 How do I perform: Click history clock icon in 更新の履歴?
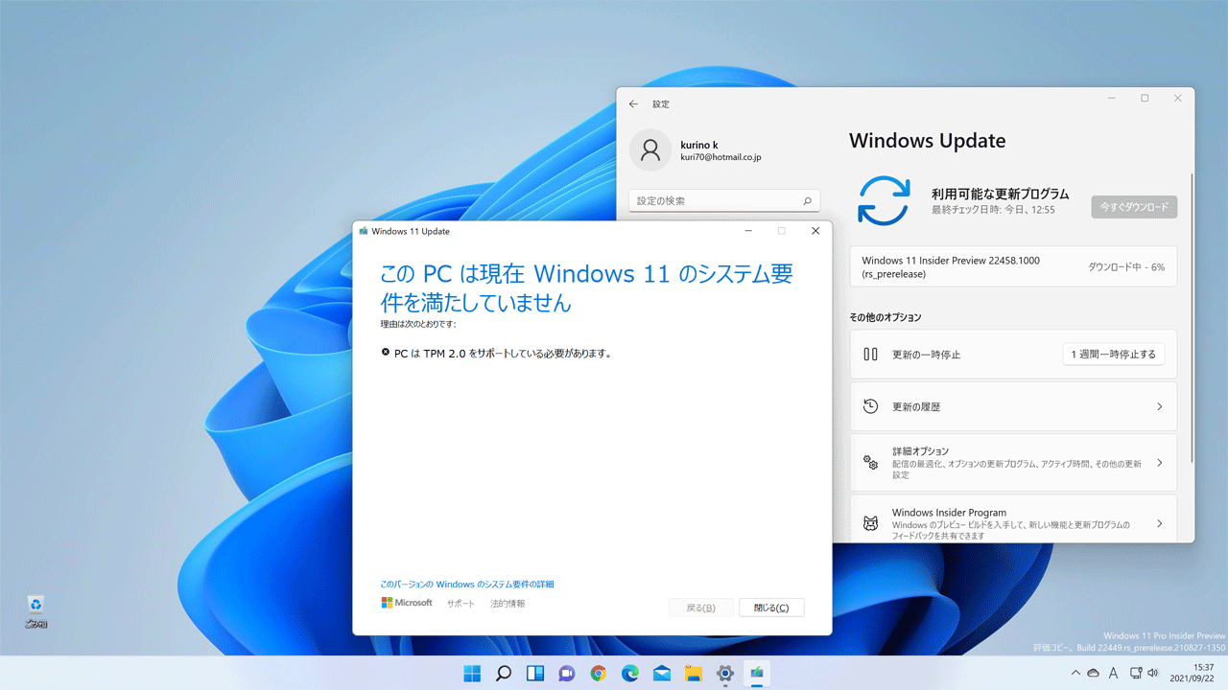pyautogui.click(x=871, y=406)
